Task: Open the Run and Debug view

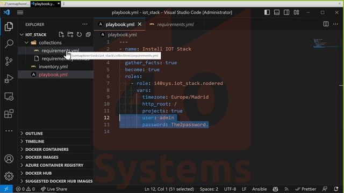Action: (9, 79)
